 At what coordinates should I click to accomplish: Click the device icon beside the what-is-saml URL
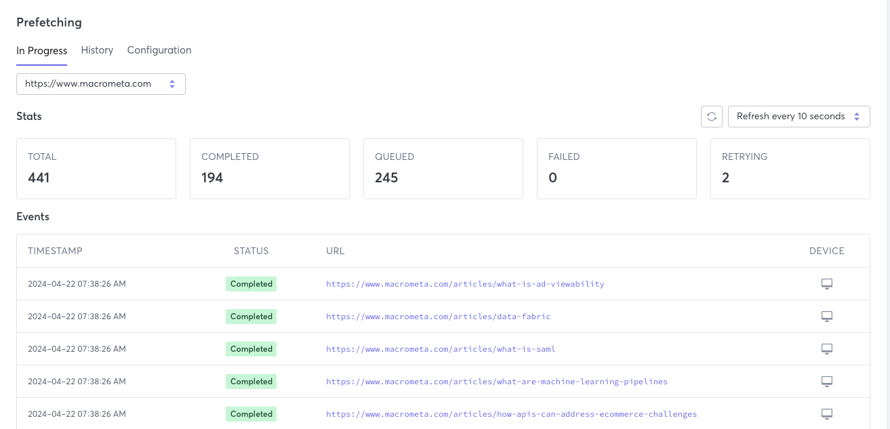827,348
